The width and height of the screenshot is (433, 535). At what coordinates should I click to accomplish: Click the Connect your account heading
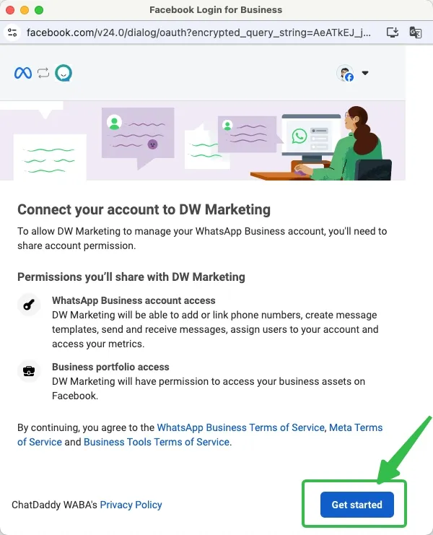(144, 209)
